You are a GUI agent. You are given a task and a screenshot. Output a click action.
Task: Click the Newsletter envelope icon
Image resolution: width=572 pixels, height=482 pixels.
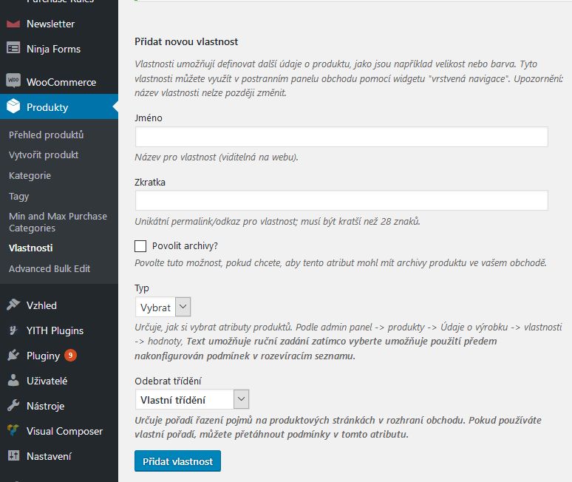tap(13, 24)
